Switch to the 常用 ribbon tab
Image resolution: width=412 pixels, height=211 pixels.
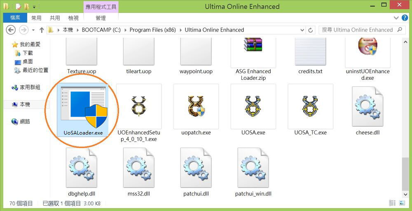click(x=37, y=18)
